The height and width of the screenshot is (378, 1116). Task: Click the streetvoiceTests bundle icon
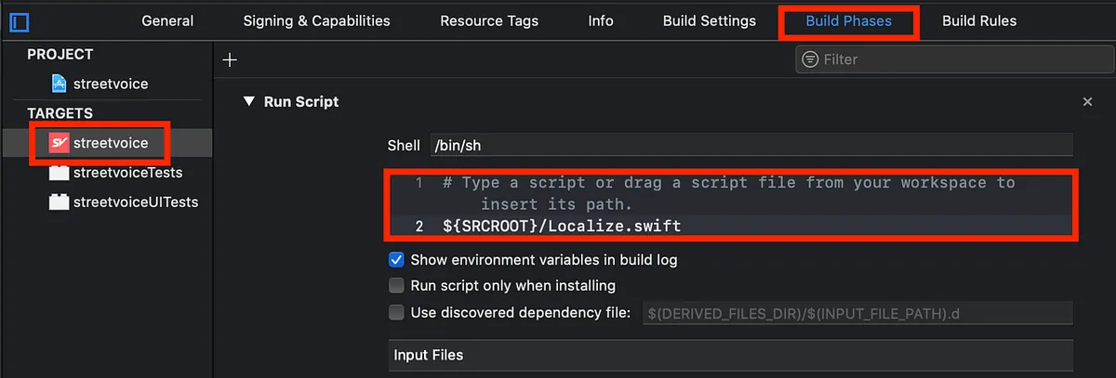point(60,172)
